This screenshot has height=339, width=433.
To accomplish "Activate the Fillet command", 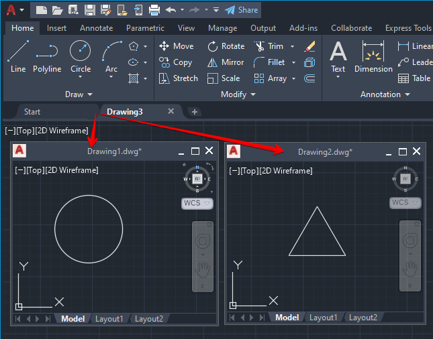I will point(269,62).
